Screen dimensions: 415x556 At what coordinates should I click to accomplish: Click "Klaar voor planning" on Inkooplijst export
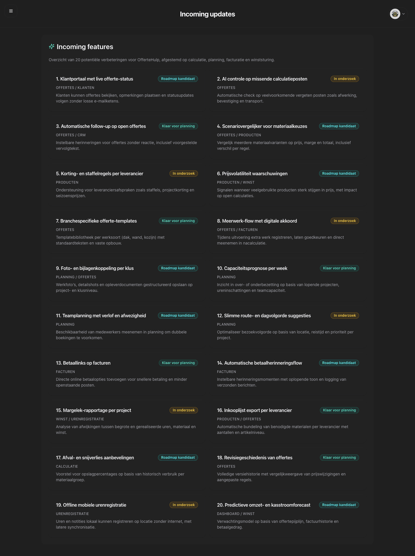(339, 410)
